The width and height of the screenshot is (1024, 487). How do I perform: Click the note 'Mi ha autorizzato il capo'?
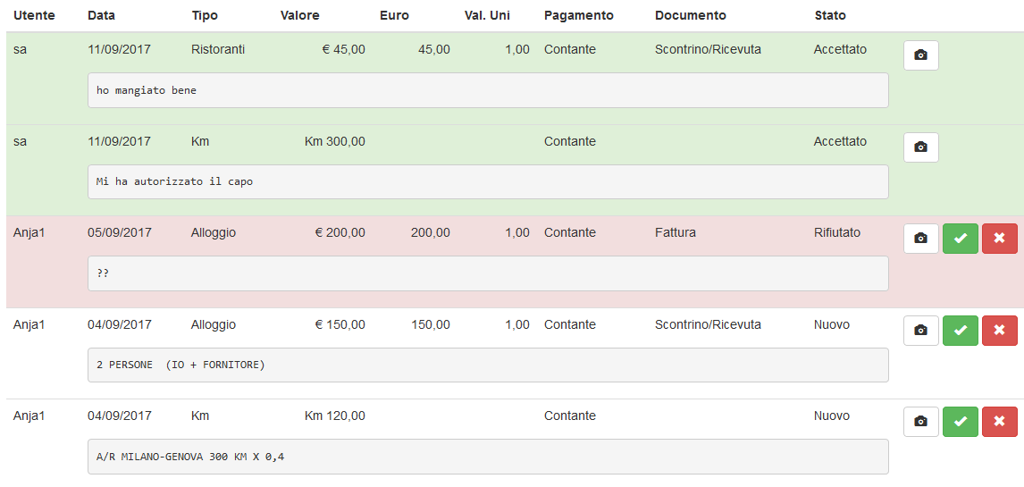(488, 181)
